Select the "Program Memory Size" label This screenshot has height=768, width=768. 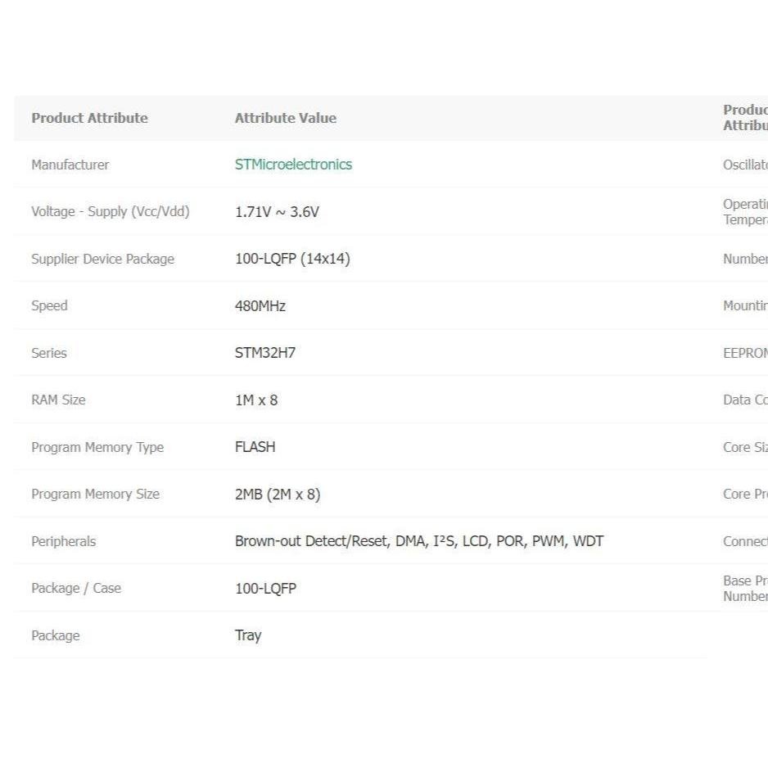pos(96,495)
